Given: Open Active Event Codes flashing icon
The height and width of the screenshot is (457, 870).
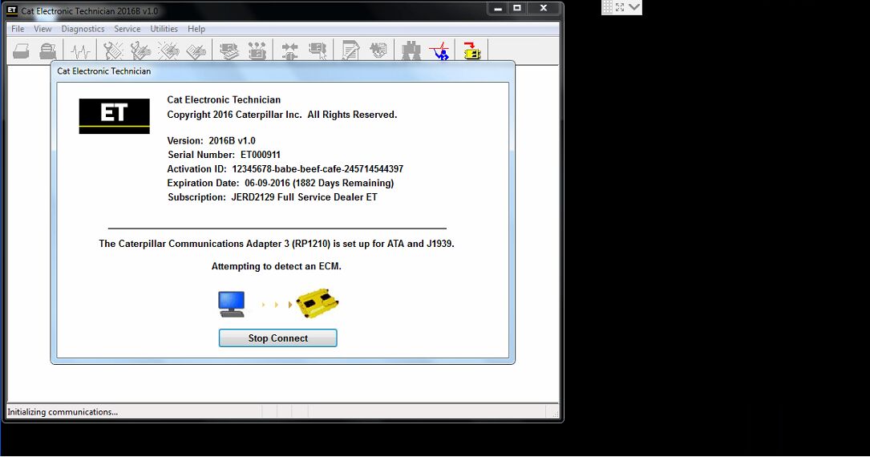Looking at the screenshot, I should (168, 51).
